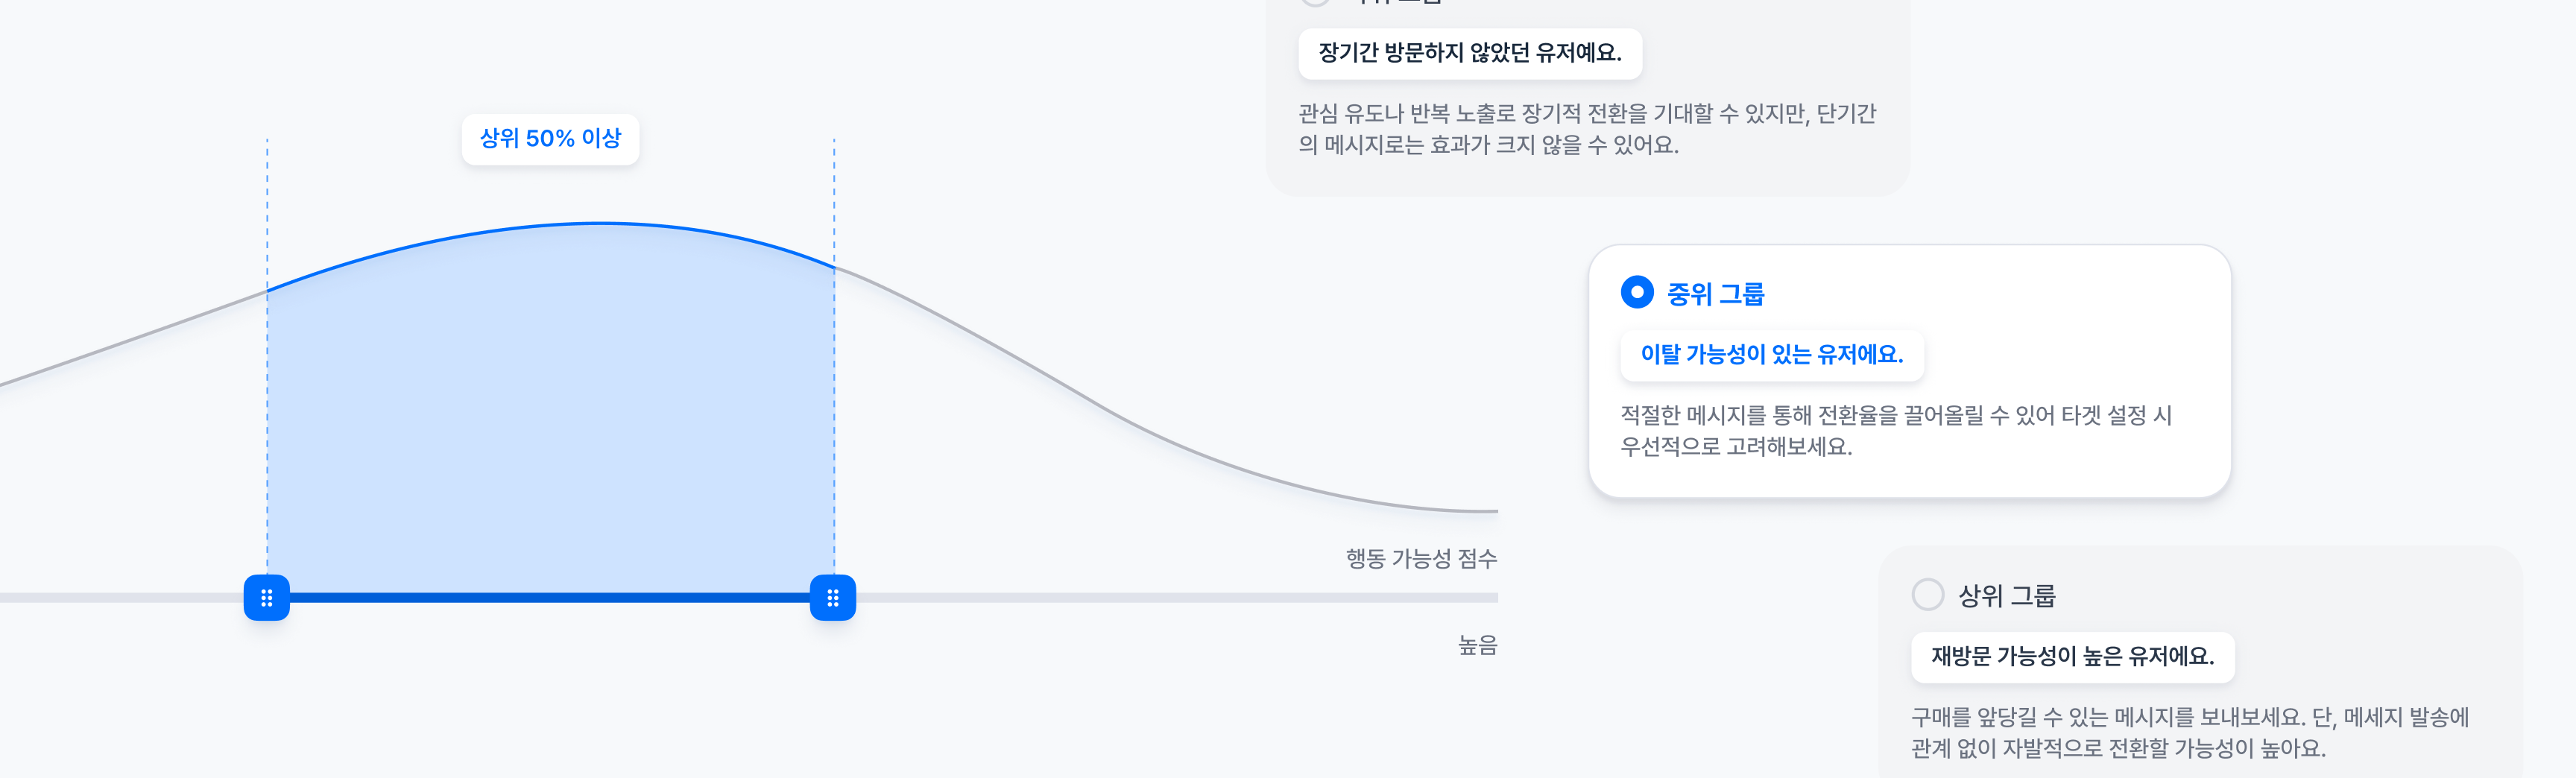Click the description text starting with '관심 유도나'

point(1586,129)
